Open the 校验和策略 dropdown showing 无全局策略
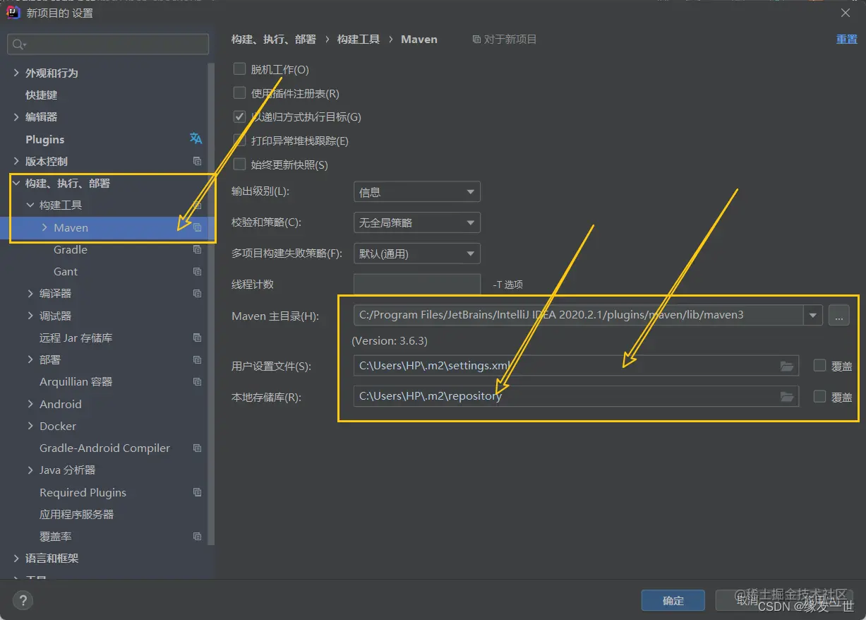The image size is (866, 620). click(x=416, y=222)
